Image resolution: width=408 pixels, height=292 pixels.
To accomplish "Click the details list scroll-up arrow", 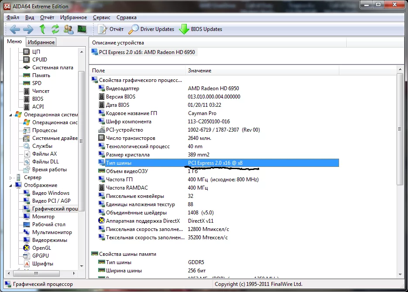I will click(400, 69).
